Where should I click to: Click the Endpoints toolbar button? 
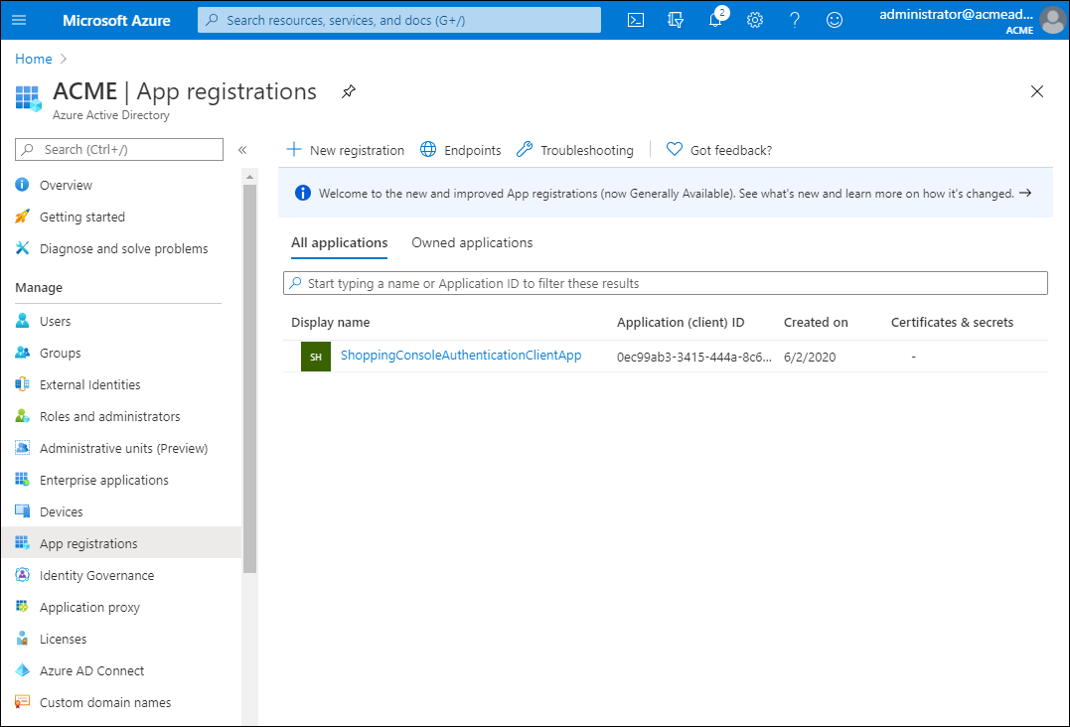(461, 150)
